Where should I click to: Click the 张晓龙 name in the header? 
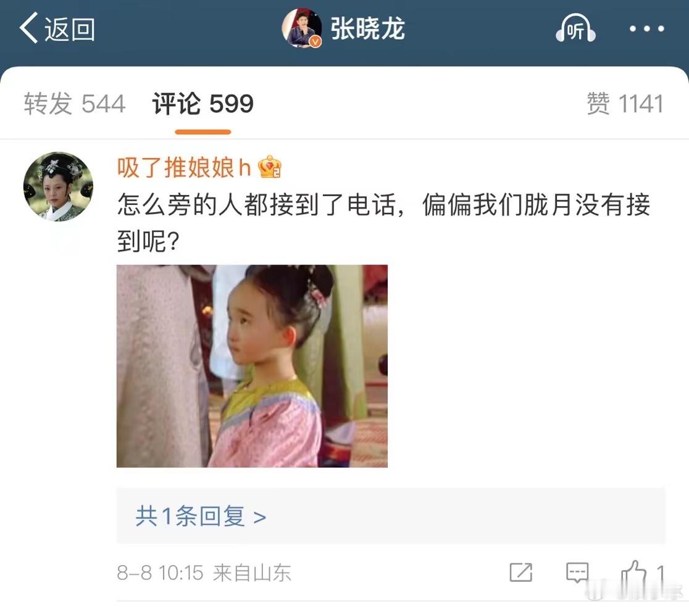[367, 29]
